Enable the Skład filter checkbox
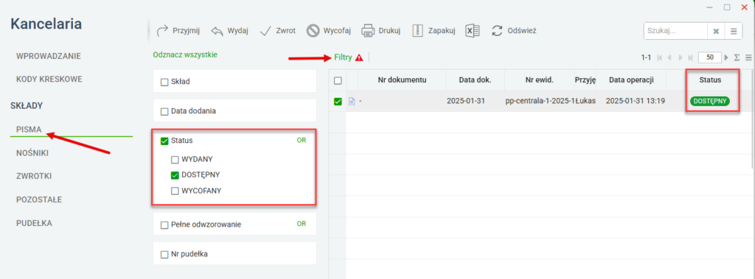Viewport: 755px width, 279px height. pyautogui.click(x=164, y=82)
